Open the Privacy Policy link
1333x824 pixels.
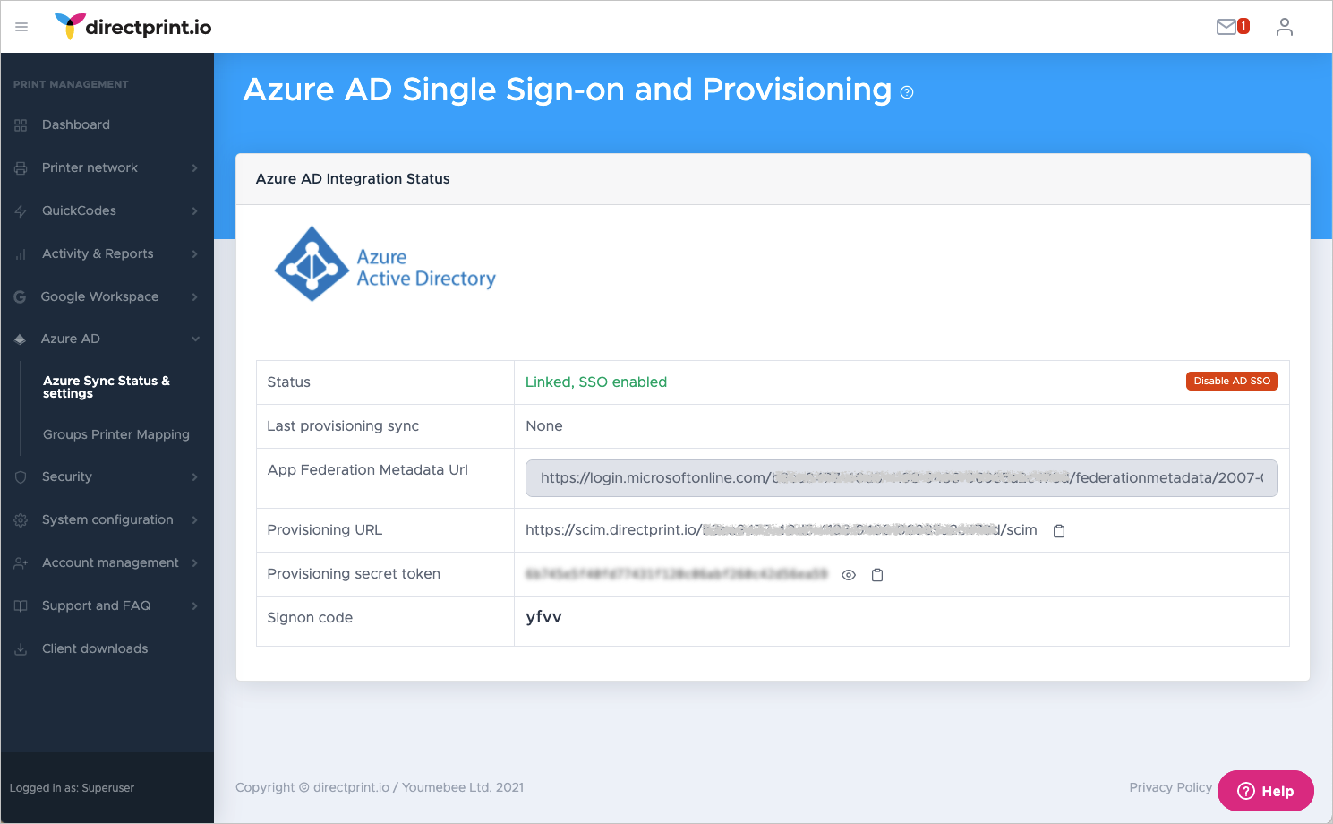tap(1170, 787)
